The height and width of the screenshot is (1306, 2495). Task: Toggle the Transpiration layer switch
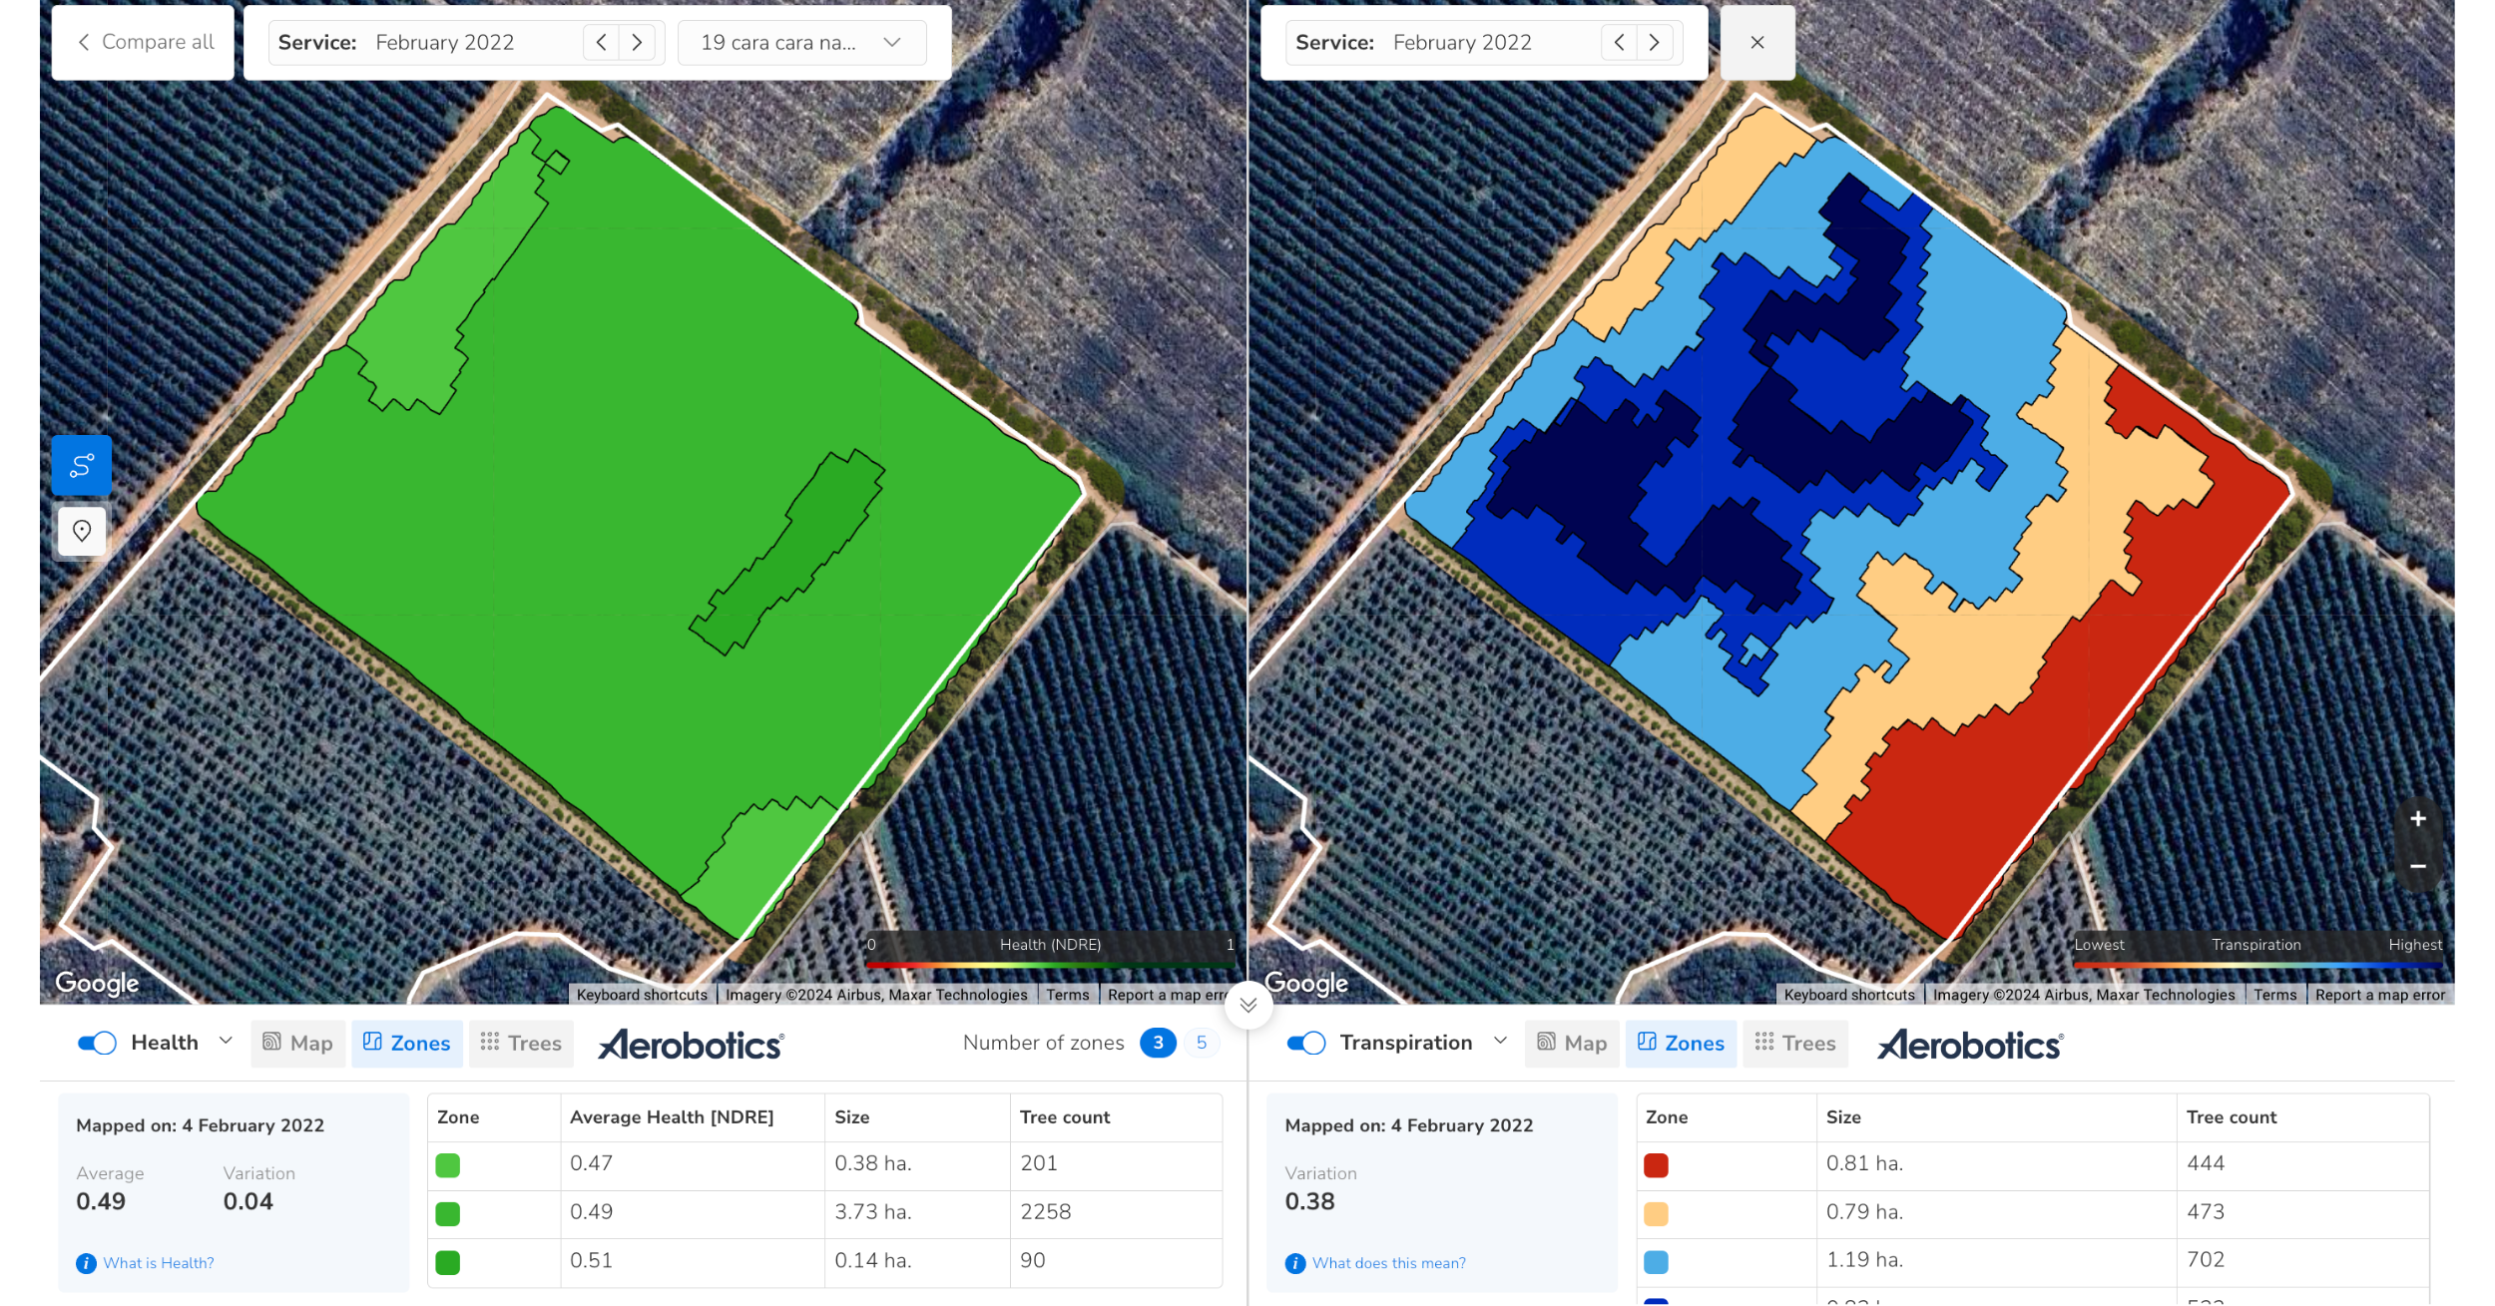click(x=1305, y=1043)
